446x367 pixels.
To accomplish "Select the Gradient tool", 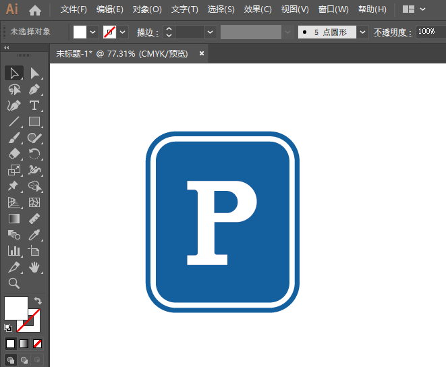I will click(x=13, y=219).
